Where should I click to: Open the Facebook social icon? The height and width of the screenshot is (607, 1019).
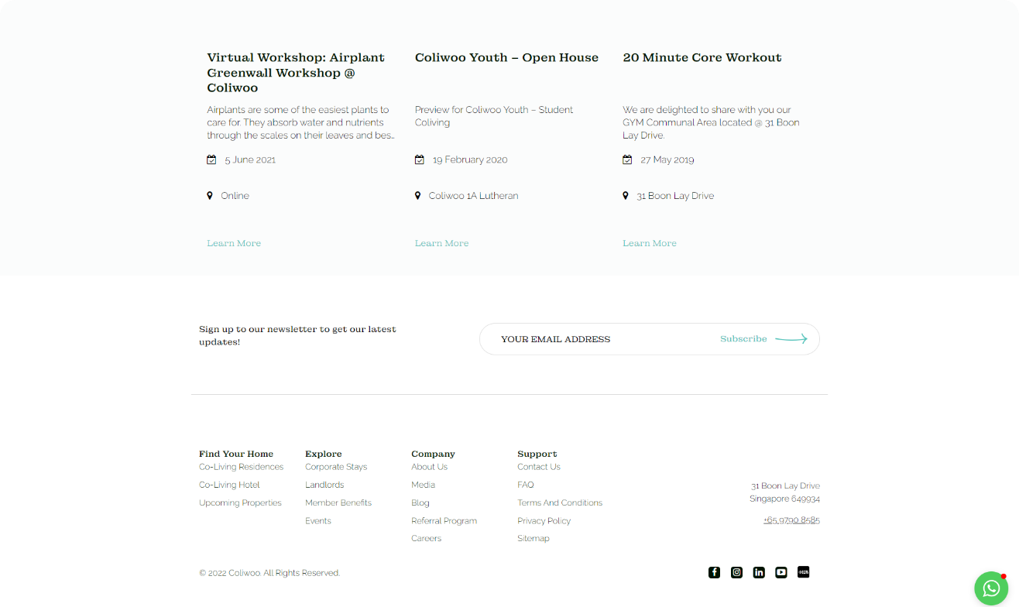pyautogui.click(x=714, y=572)
